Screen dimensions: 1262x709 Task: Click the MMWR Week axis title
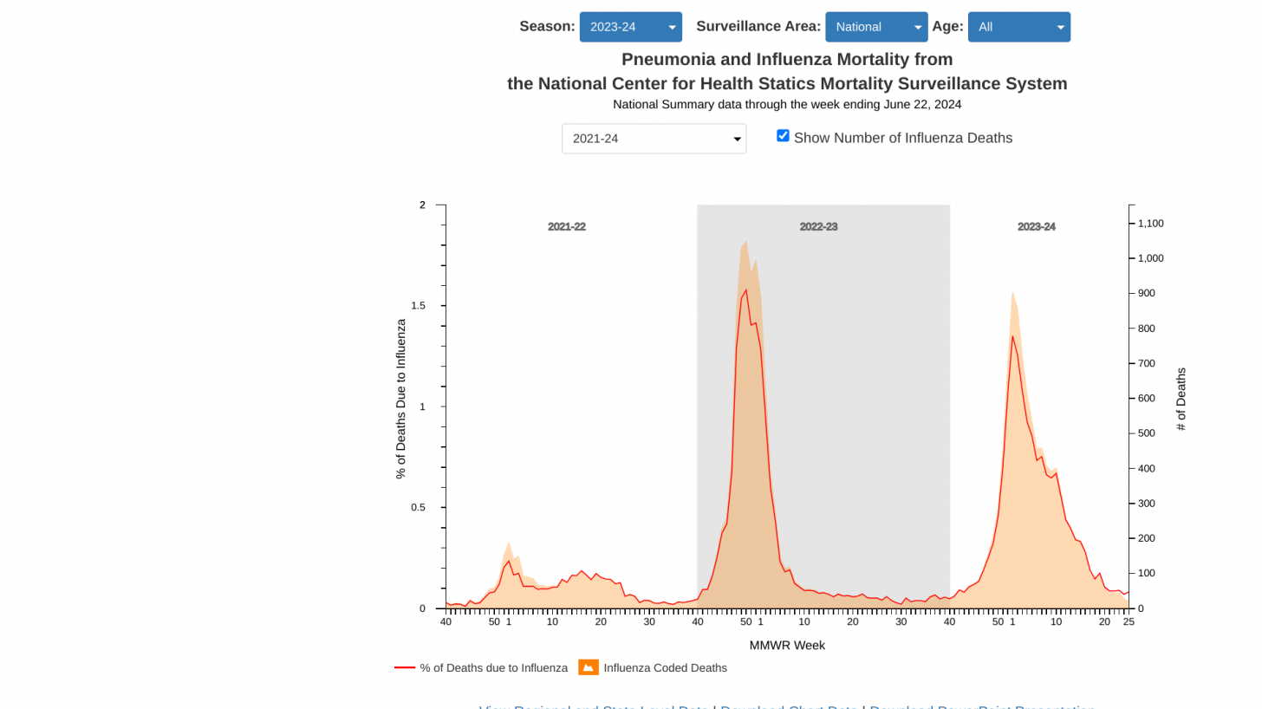pos(787,646)
